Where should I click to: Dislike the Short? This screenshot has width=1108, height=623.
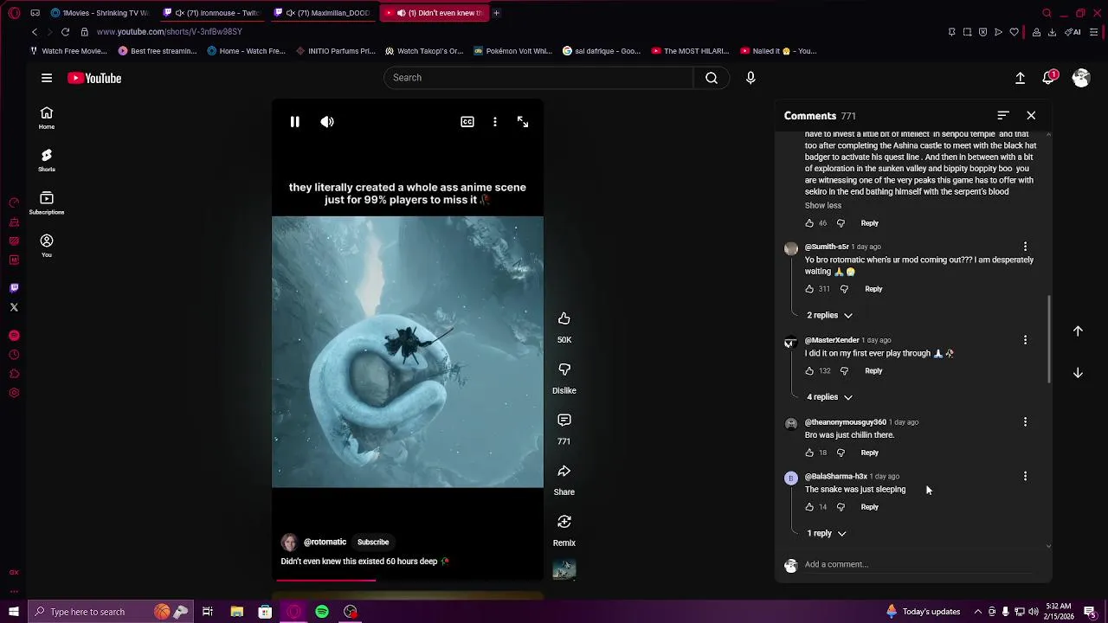pos(564,369)
